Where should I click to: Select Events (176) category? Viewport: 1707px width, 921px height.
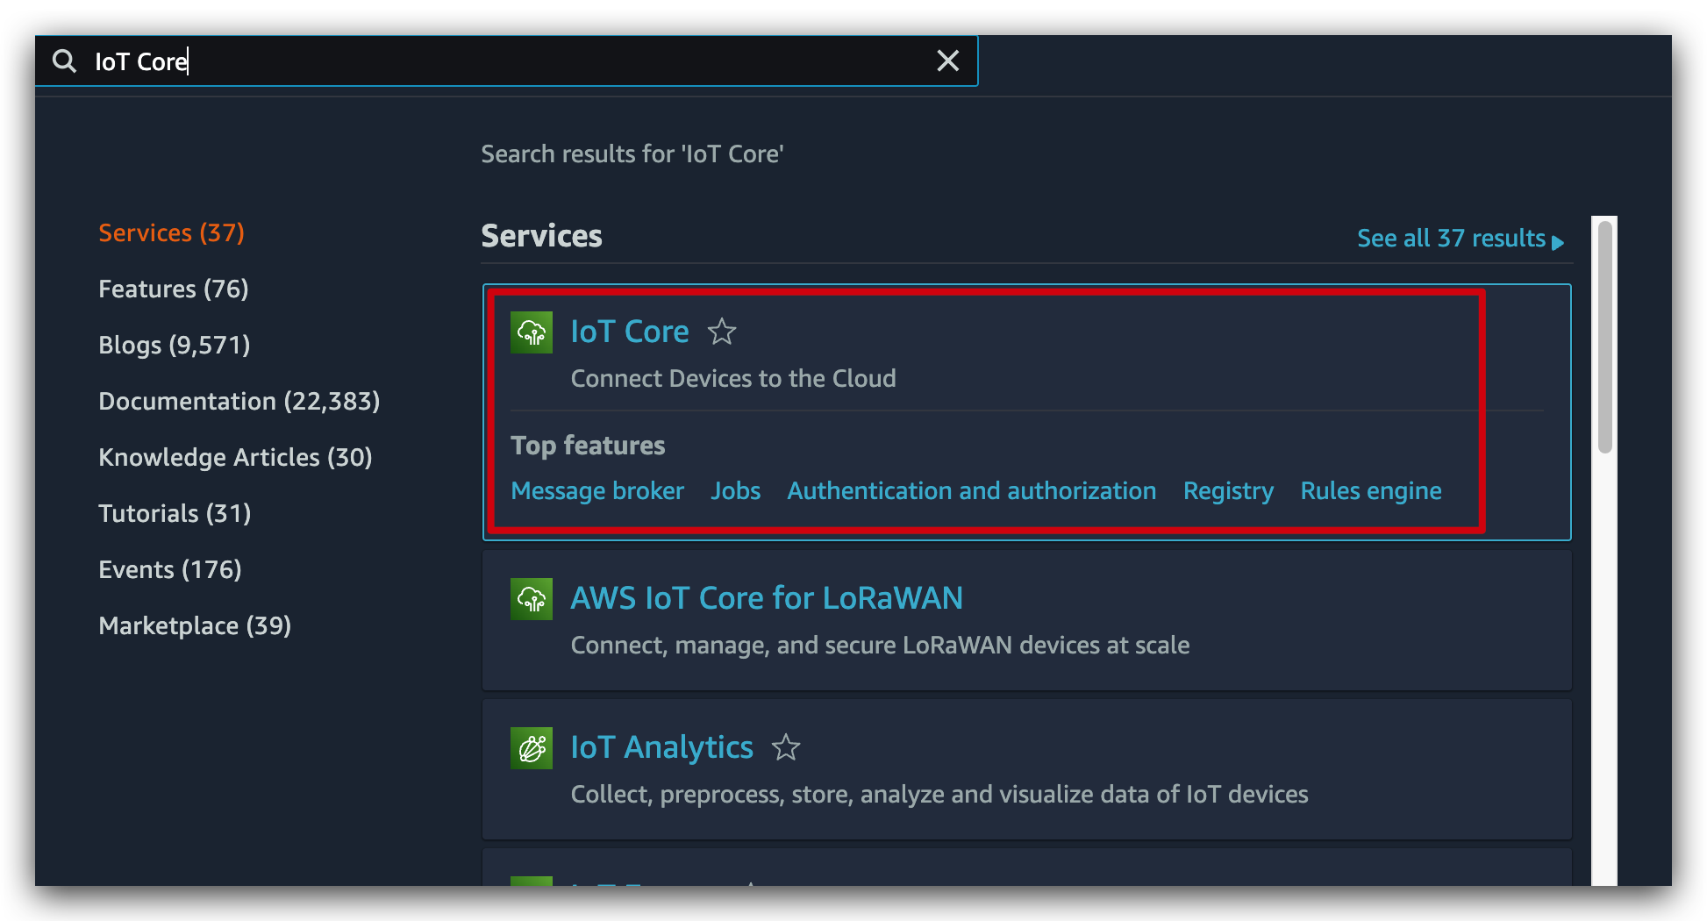point(170,569)
